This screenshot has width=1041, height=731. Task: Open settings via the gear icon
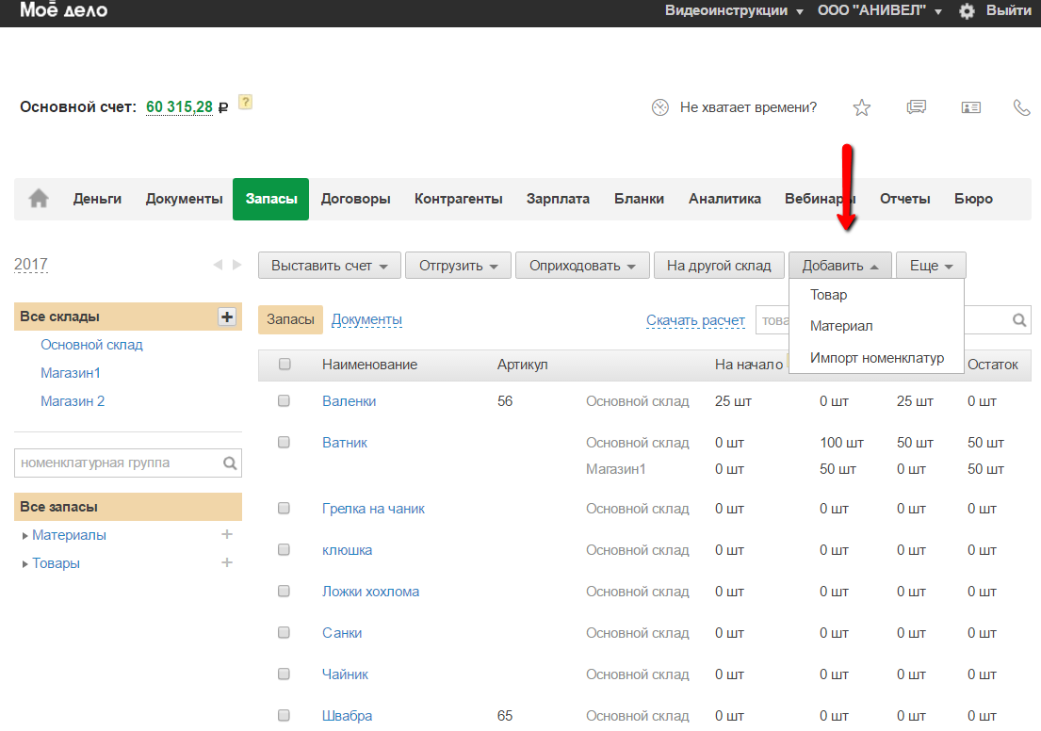tap(967, 11)
